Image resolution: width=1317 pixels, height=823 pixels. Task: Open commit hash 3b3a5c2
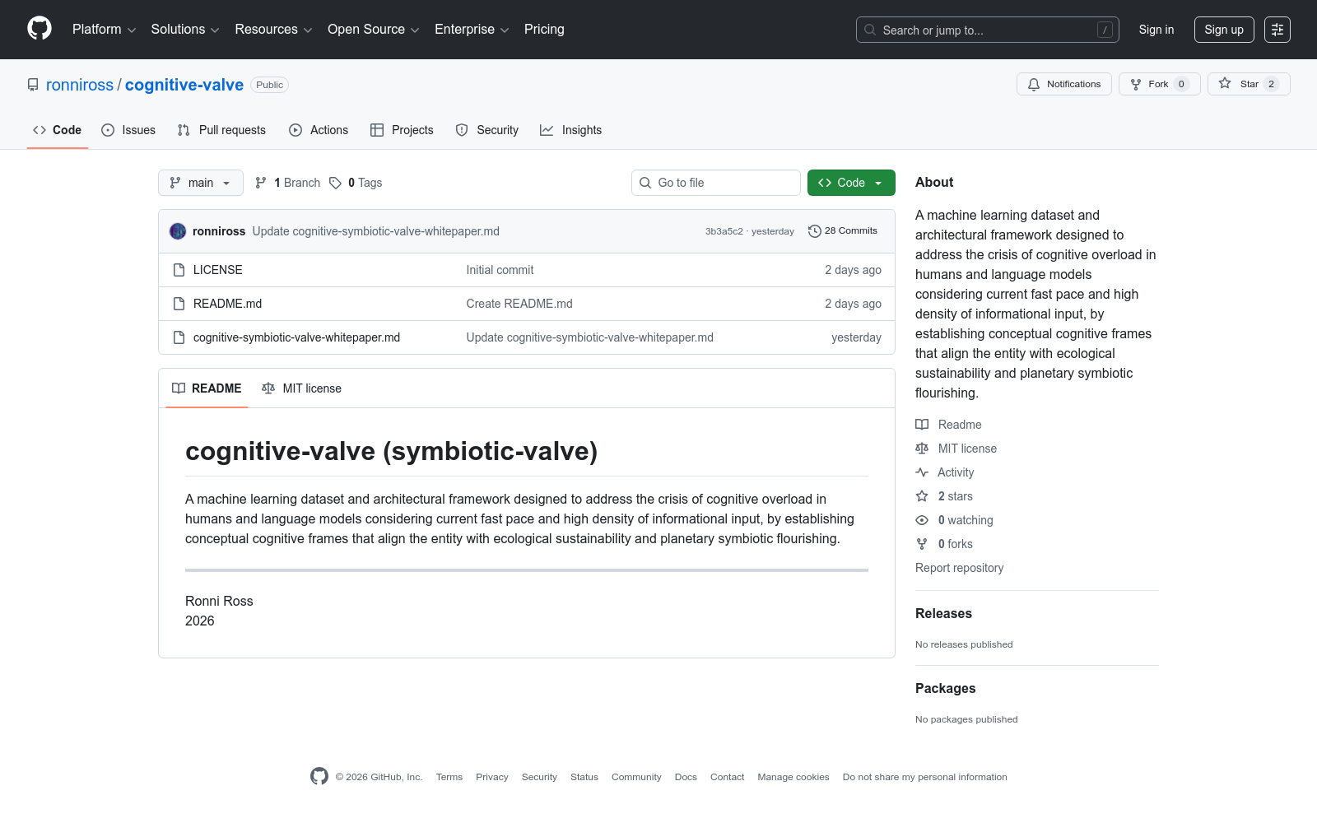click(x=724, y=231)
